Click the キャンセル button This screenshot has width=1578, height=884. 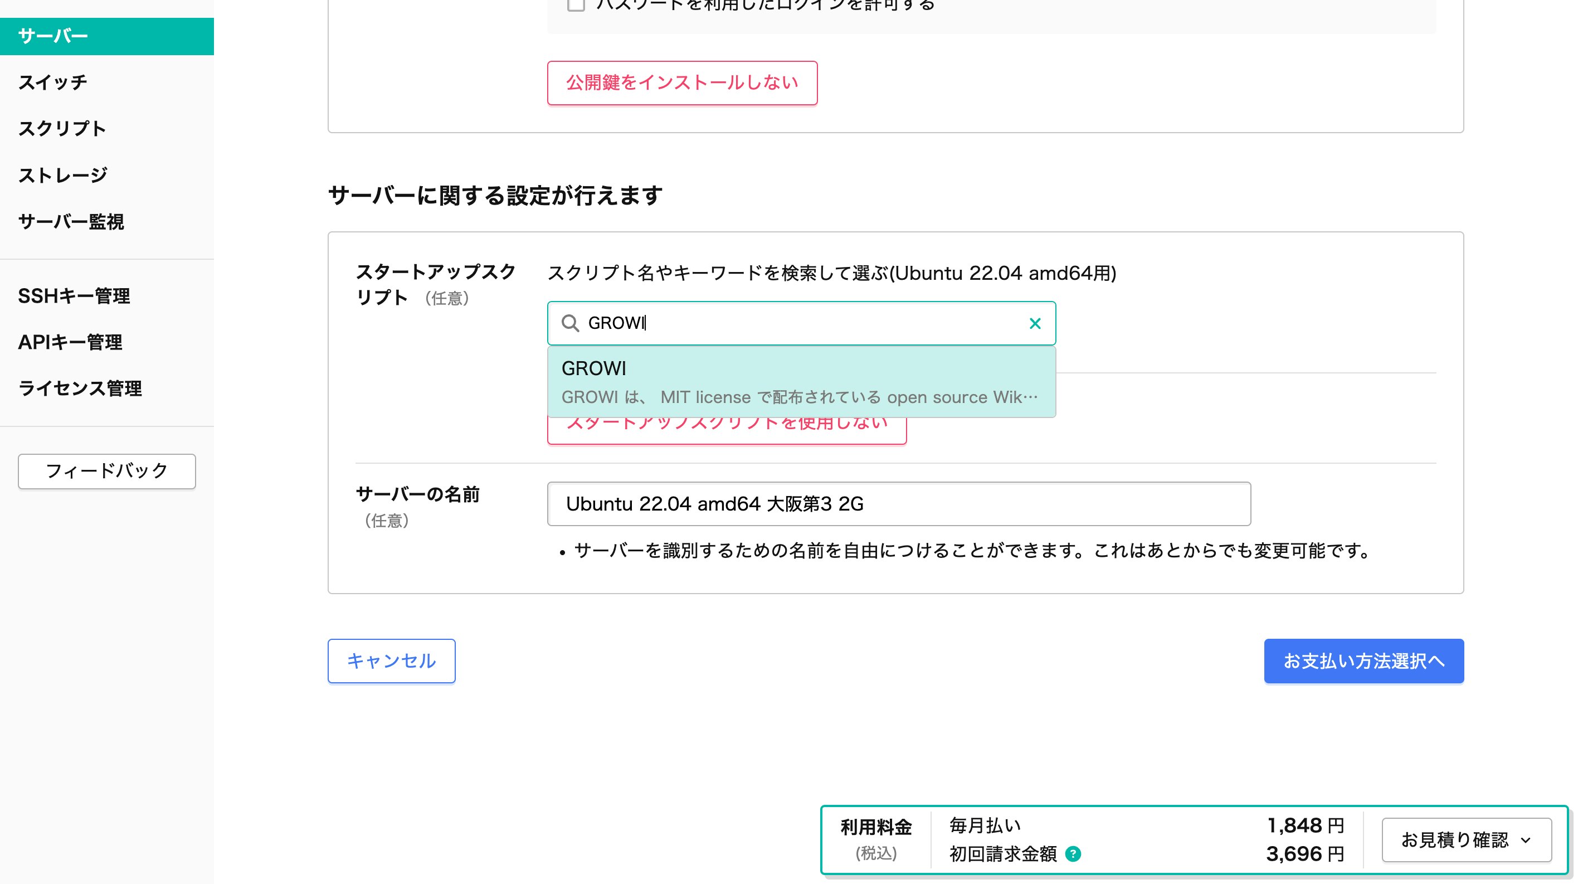[391, 660]
